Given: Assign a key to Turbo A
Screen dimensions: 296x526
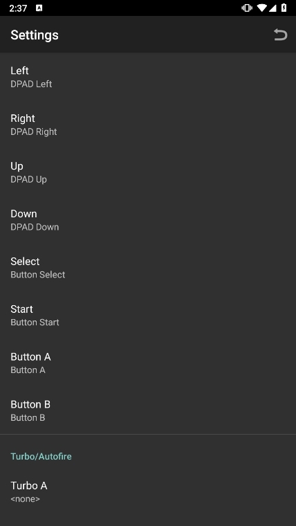Looking at the screenshot, I should [x=148, y=492].
